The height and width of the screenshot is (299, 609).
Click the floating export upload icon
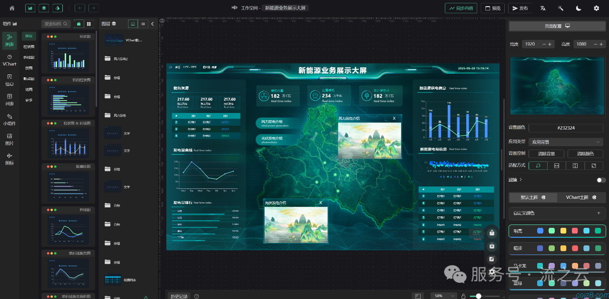(x=492, y=233)
